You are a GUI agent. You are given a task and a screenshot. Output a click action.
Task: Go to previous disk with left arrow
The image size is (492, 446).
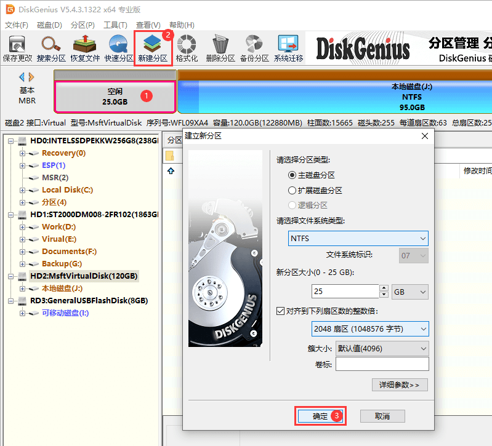(22, 77)
